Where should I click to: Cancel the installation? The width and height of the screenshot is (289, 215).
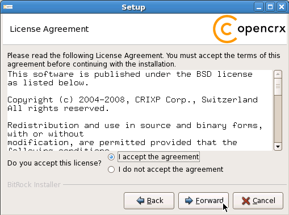coord(258,201)
